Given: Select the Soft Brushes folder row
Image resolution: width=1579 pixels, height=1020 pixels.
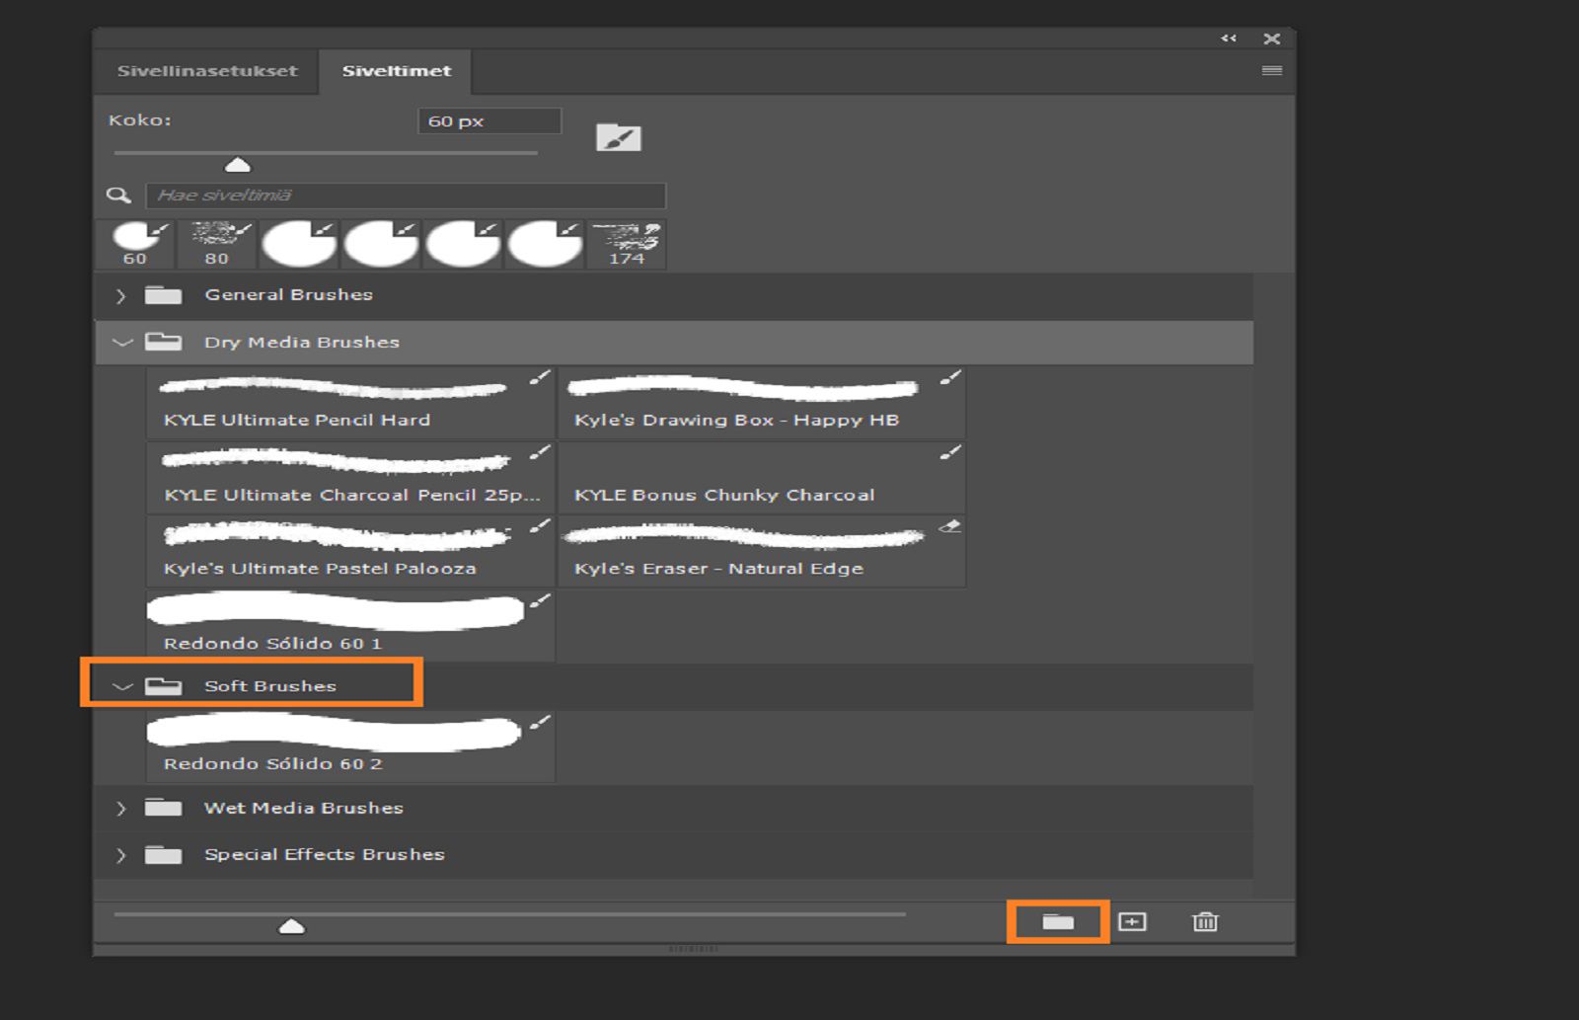Looking at the screenshot, I should 674,686.
